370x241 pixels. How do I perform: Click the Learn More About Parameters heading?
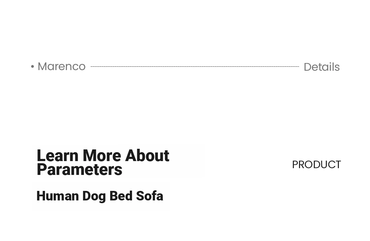tap(103, 163)
